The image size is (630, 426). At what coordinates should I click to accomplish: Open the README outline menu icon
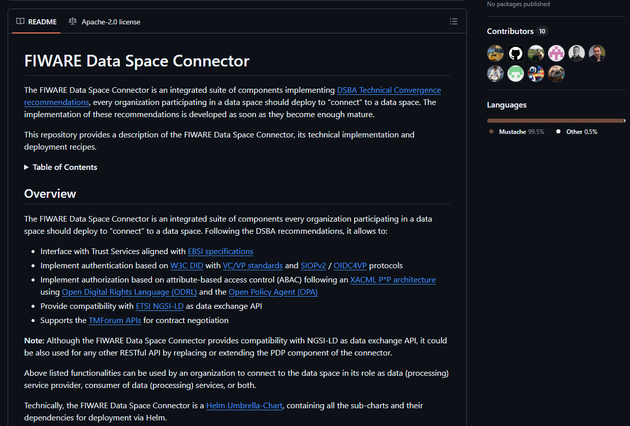click(x=454, y=21)
